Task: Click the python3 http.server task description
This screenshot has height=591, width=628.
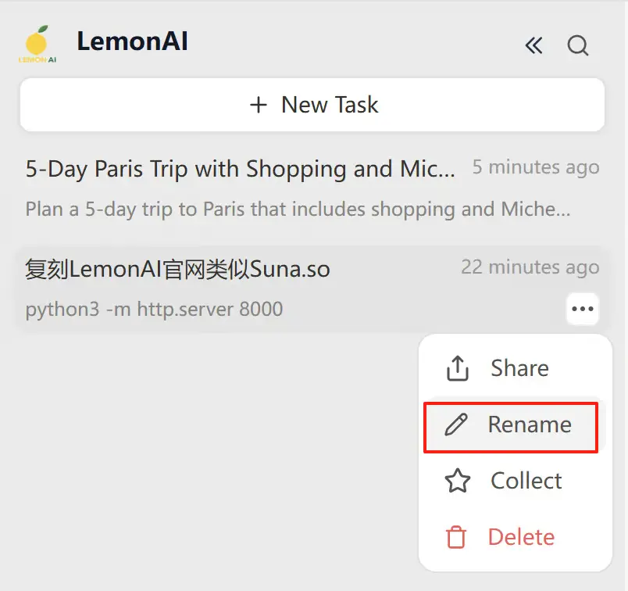Action: click(x=154, y=310)
